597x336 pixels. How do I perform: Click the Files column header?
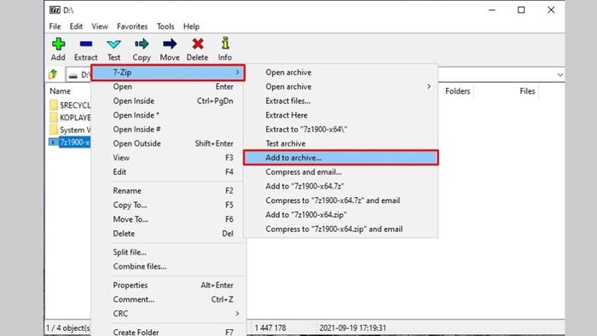527,91
